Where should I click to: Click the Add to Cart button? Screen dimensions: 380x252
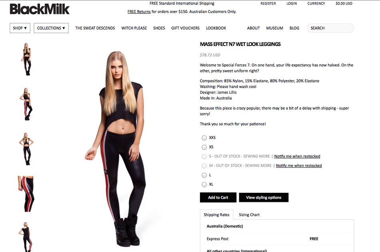(218, 198)
